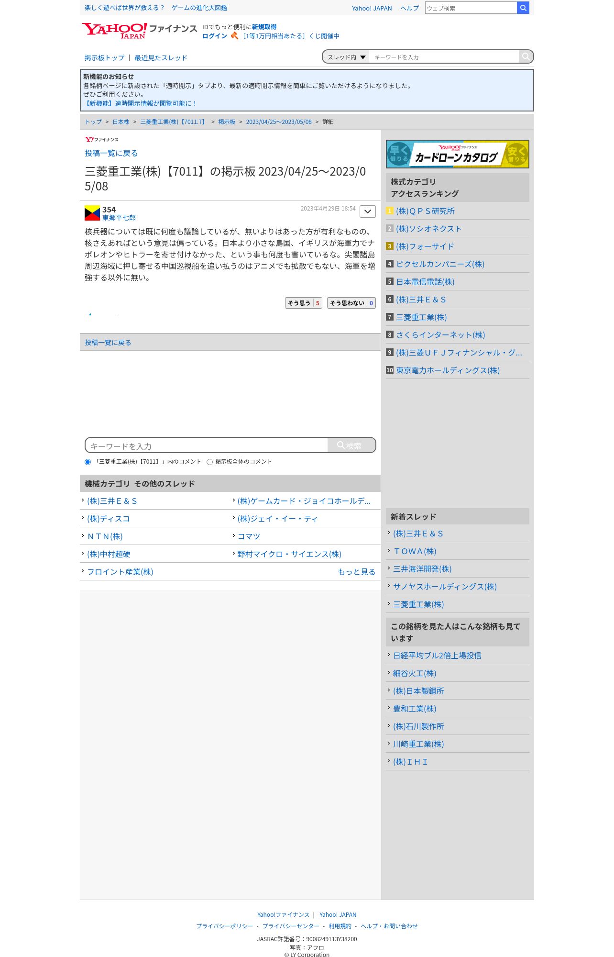The width and height of the screenshot is (614, 957).
Task: Open ranking #10 東京電力ホールディングス(株)
Action: [x=448, y=370]
